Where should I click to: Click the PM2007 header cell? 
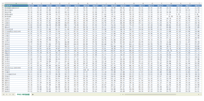tap(97, 6)
